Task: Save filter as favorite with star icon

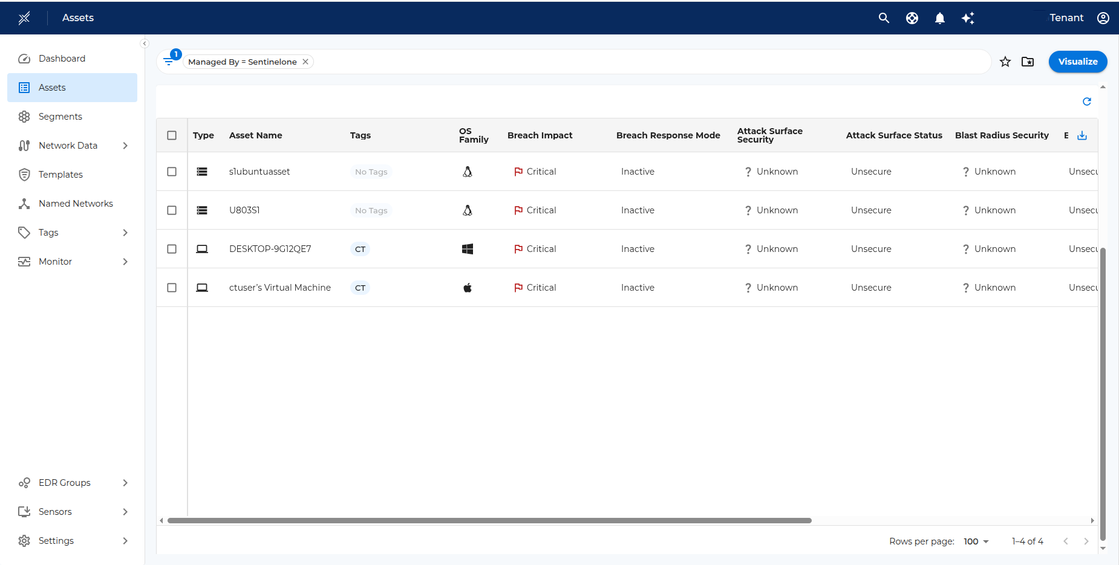Action: [x=1005, y=62]
